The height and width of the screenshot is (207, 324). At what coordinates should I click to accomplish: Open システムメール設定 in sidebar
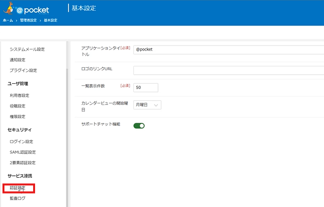[27, 50]
